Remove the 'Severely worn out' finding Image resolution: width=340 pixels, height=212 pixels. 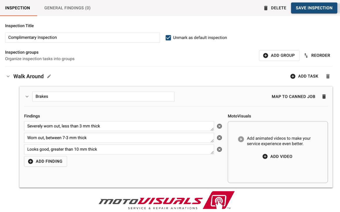click(x=220, y=126)
